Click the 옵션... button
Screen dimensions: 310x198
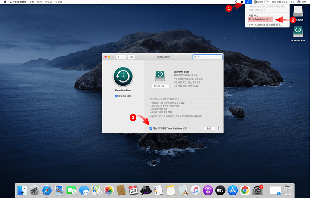click(x=209, y=128)
